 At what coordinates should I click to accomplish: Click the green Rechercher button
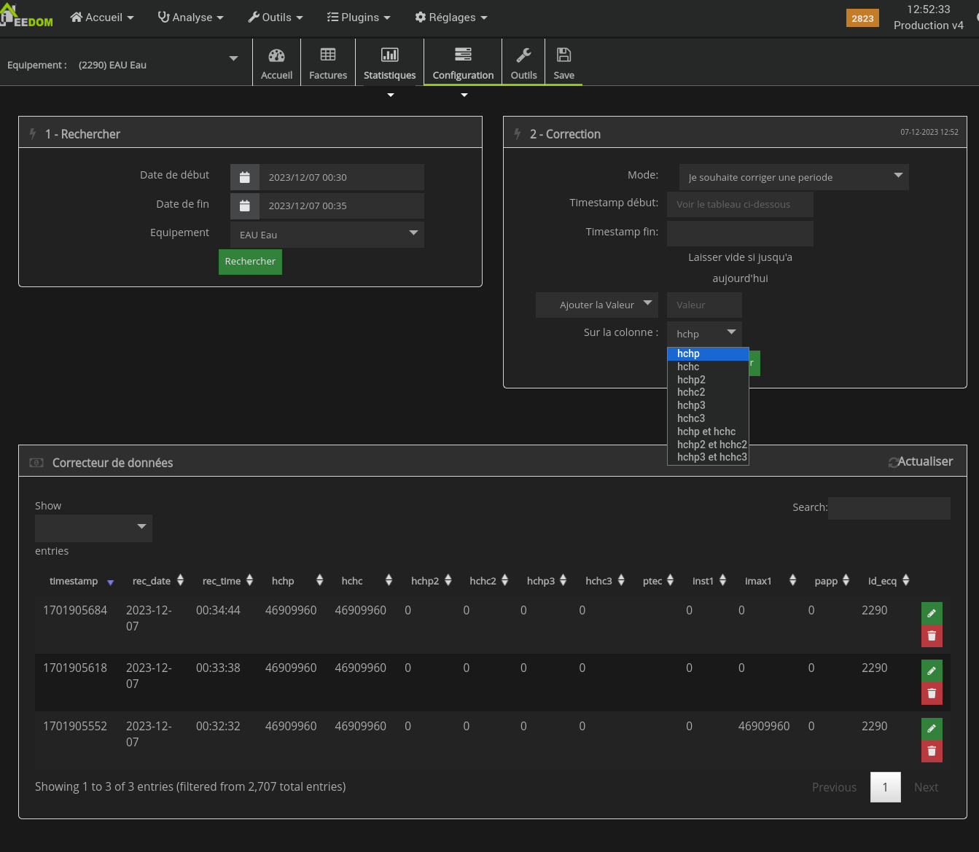(250, 262)
